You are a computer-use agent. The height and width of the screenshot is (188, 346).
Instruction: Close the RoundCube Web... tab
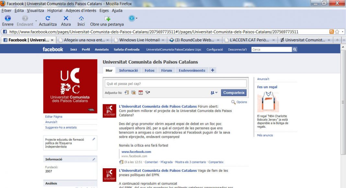[x=218, y=40]
